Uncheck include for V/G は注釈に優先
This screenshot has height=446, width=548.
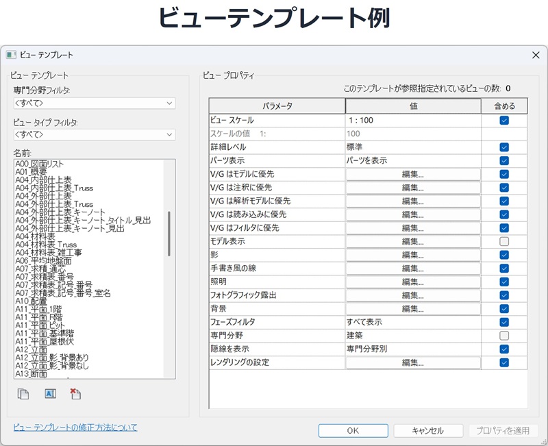click(x=504, y=188)
